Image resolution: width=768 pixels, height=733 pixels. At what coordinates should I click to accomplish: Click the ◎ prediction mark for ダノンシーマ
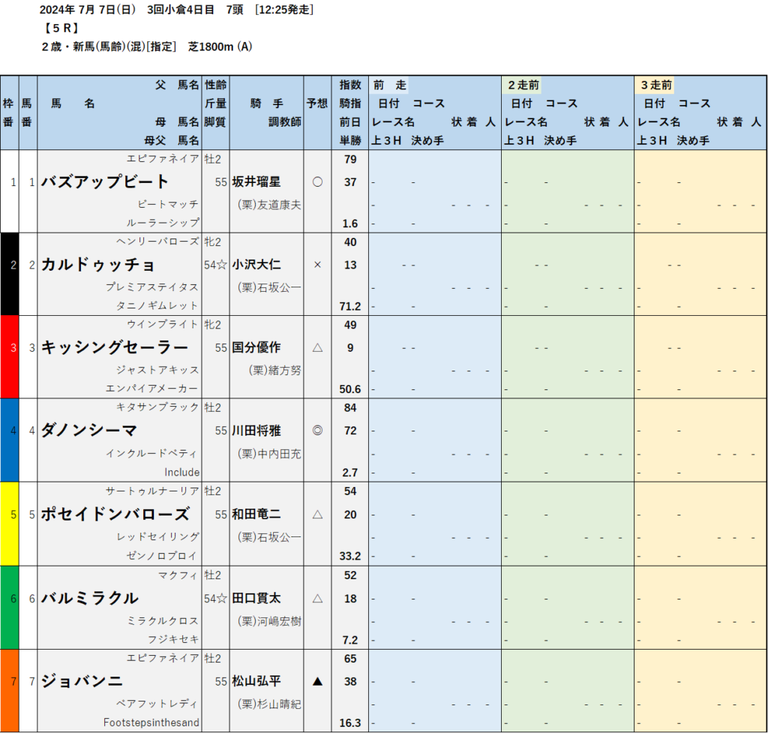[317, 430]
